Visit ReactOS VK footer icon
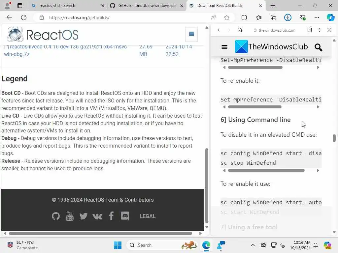This screenshot has height=253, width=338. (x=97, y=216)
